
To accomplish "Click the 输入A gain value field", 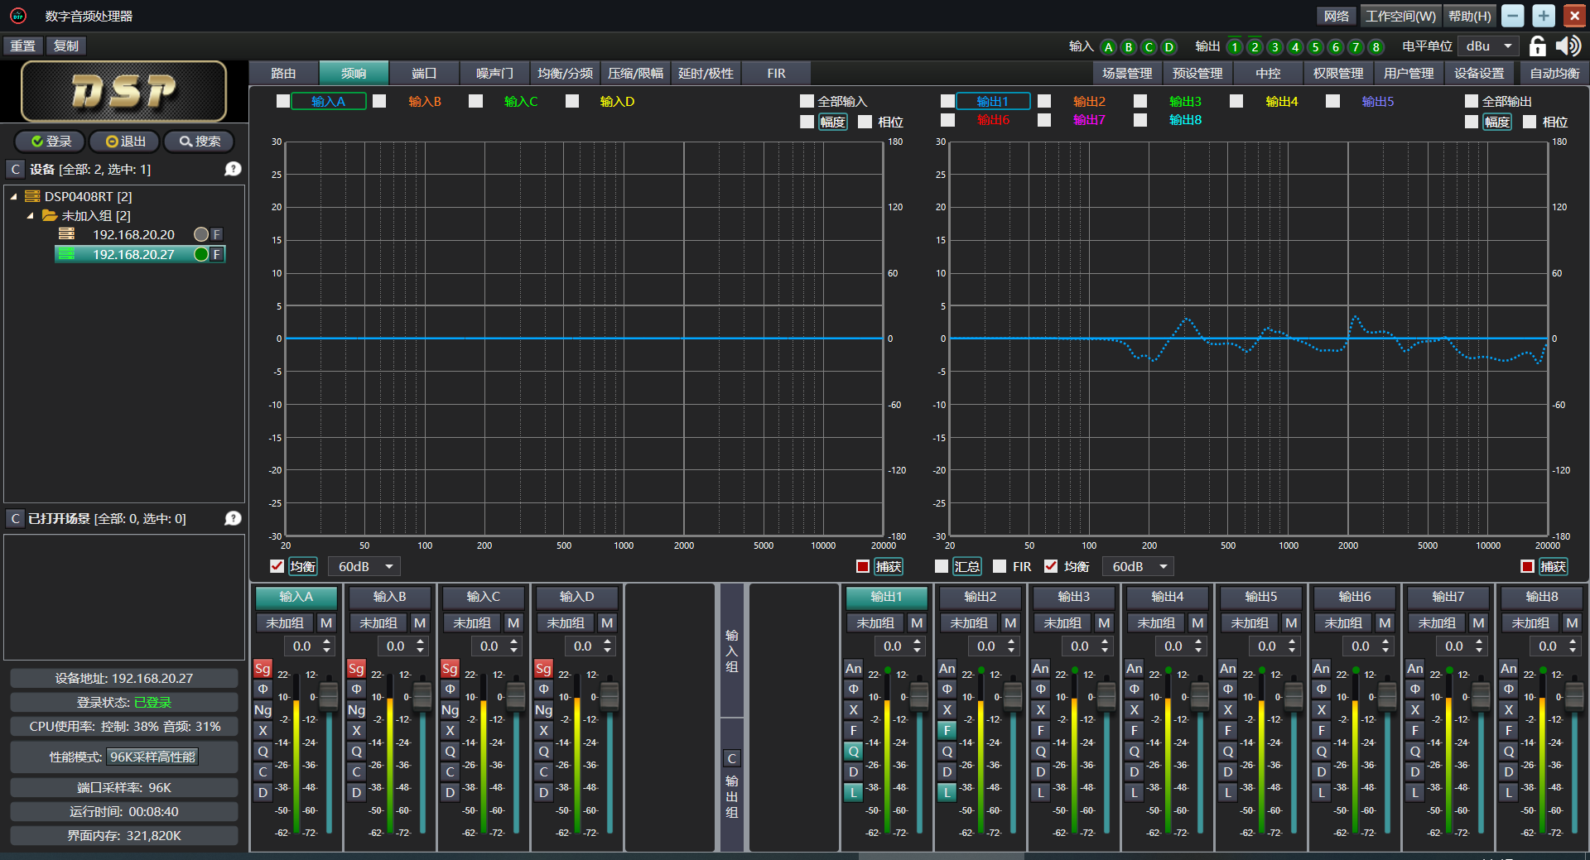I will [x=301, y=646].
